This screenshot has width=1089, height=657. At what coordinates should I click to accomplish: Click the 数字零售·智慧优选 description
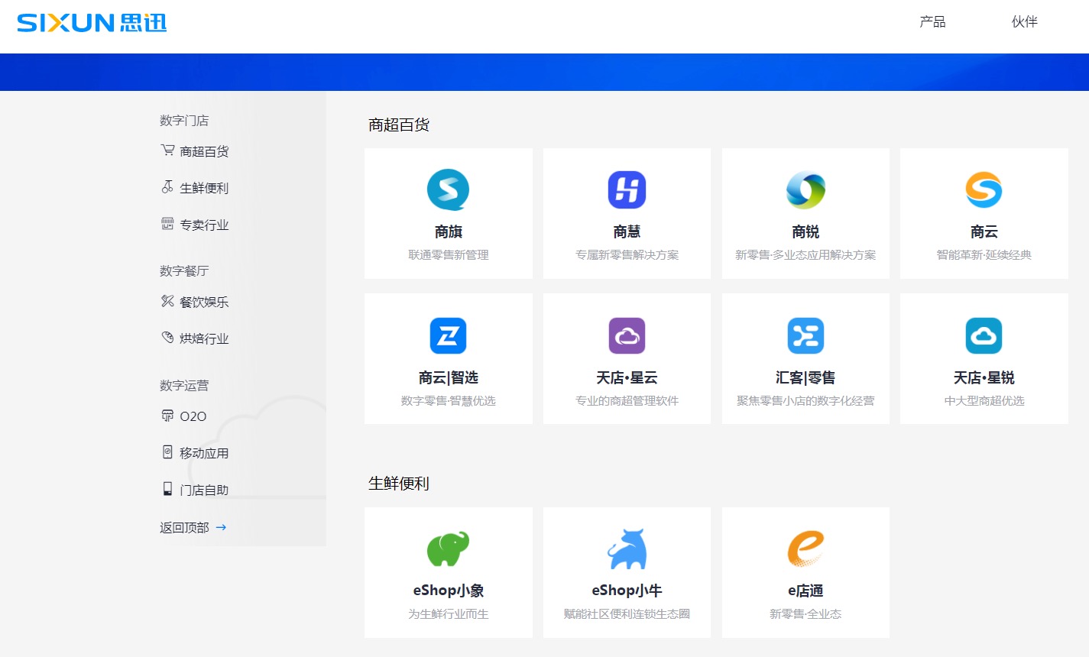point(449,401)
